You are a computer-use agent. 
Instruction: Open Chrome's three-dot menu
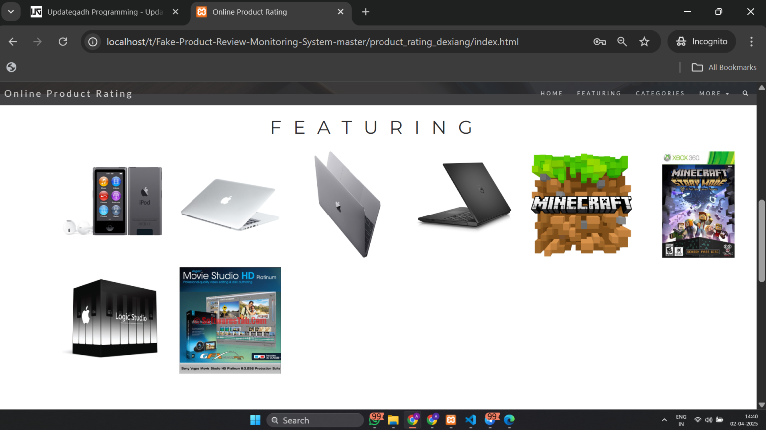point(751,42)
